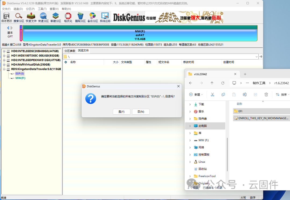Click the New Partition (新建分区) icon

(x=56, y=17)
